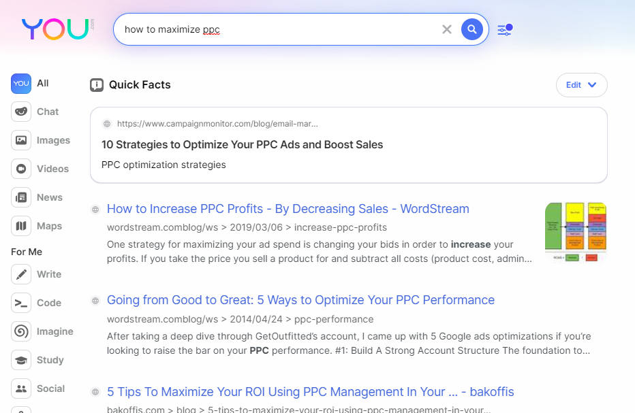This screenshot has width=635, height=413.
Task: Open the Code terminal icon
Action: click(x=21, y=303)
